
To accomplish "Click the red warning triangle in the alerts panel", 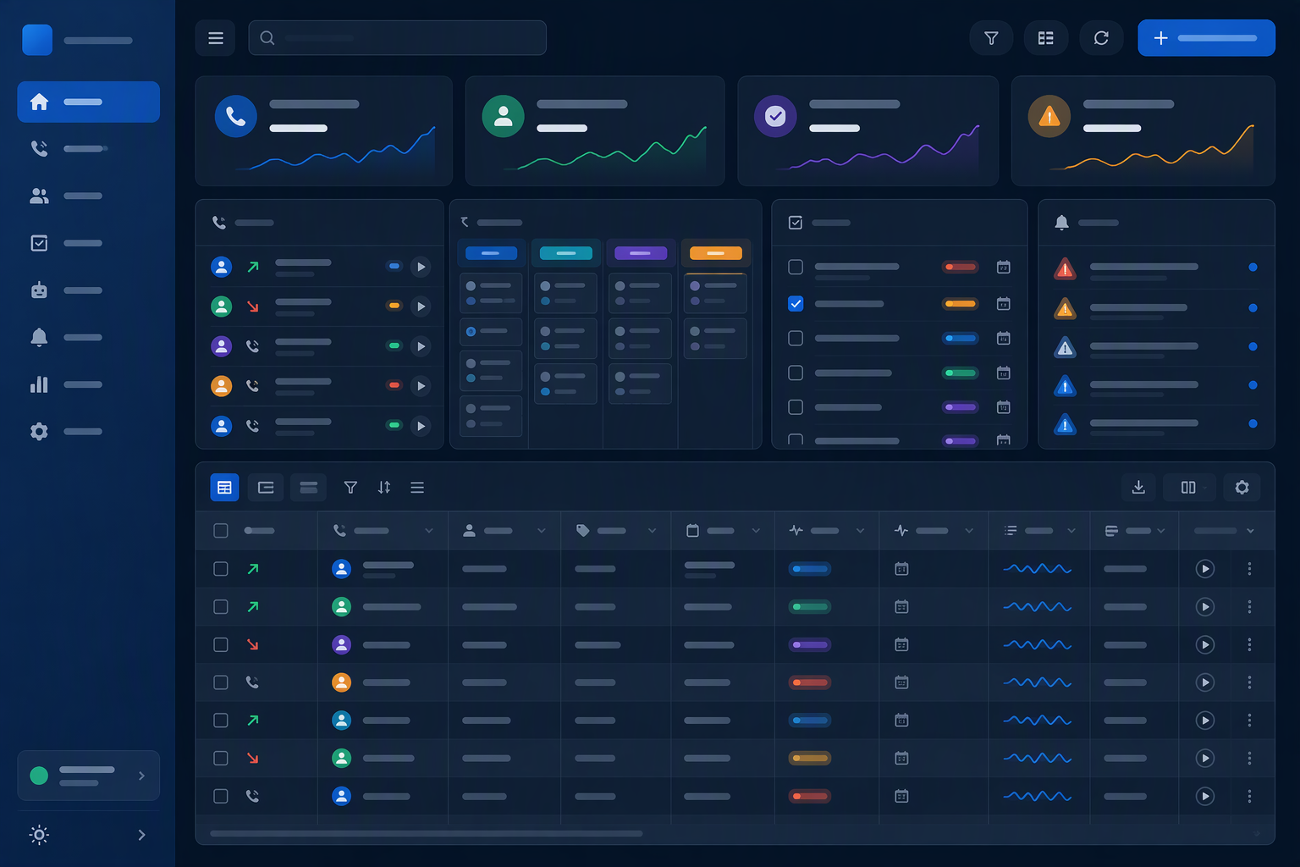I will 1065,269.
